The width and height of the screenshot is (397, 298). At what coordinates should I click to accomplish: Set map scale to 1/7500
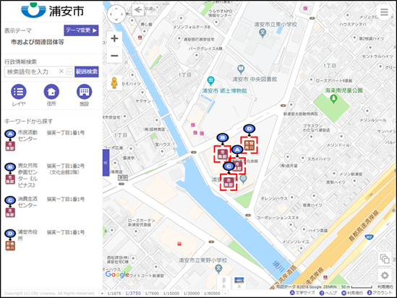[152, 294]
